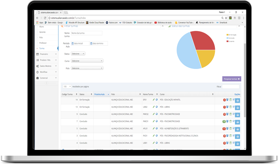
Task: Click the Pesquisar turmas button
Action: click(232, 79)
